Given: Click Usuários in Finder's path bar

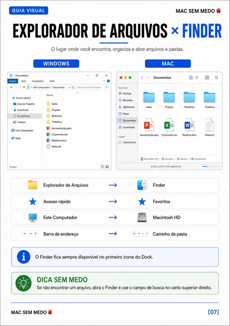Looking at the screenshot, I should pos(167,159).
